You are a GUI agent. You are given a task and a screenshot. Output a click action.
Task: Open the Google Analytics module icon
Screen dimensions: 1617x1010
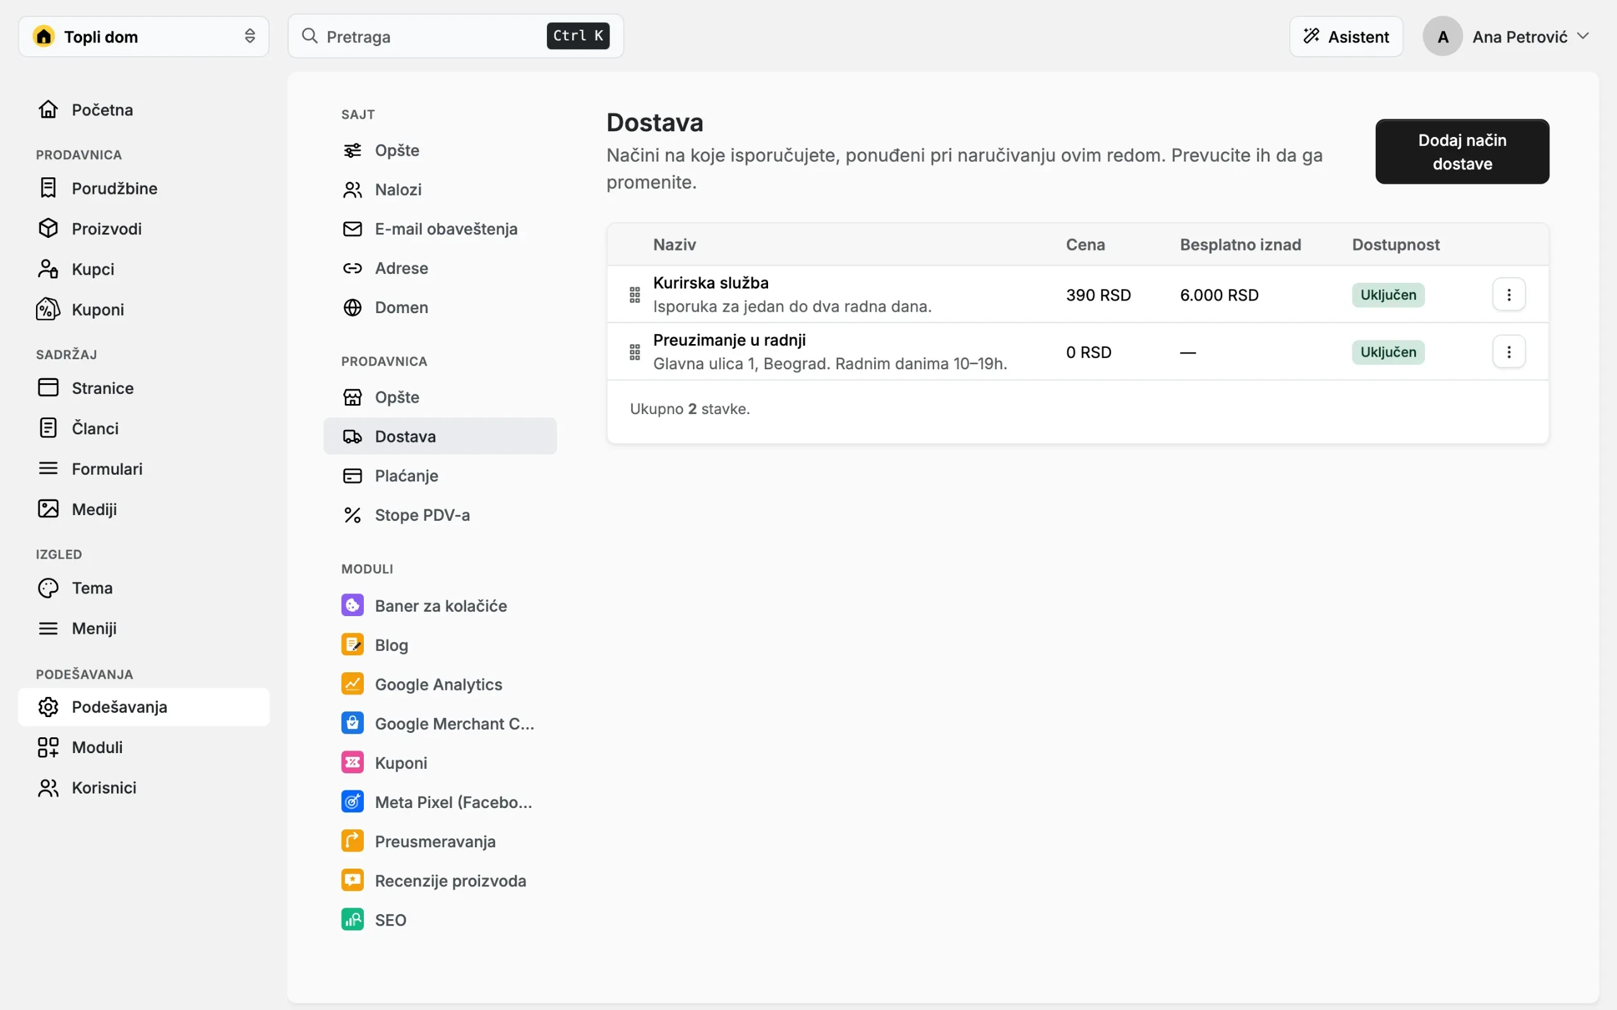352,684
